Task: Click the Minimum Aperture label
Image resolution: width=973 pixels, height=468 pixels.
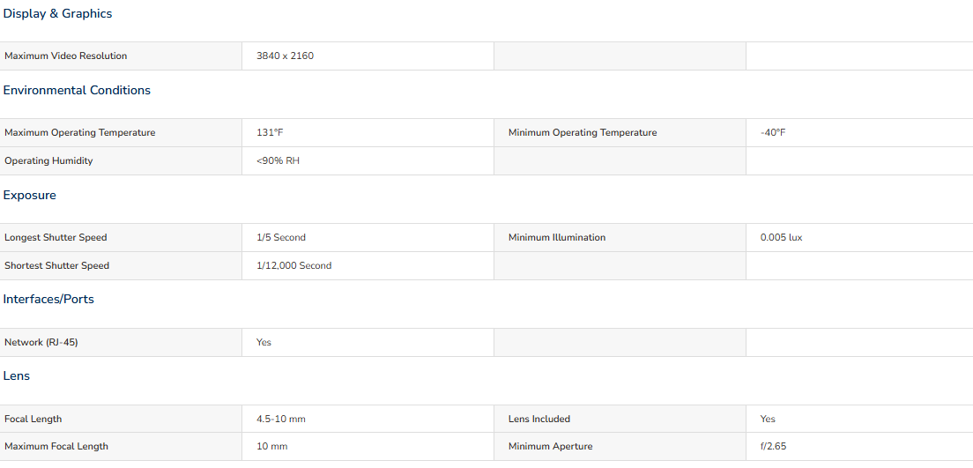Action: 550,446
